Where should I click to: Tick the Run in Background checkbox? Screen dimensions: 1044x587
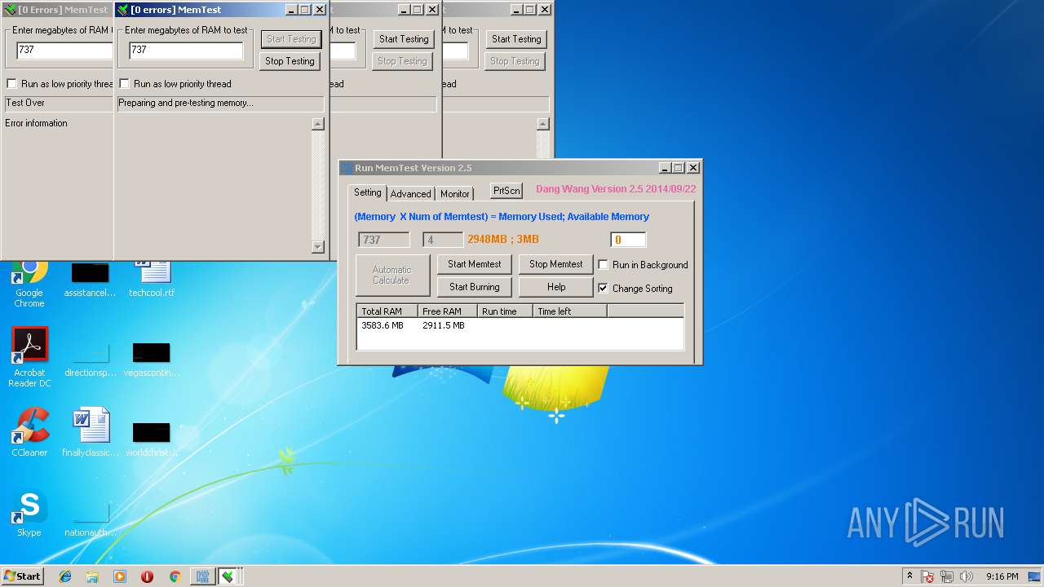click(x=604, y=265)
